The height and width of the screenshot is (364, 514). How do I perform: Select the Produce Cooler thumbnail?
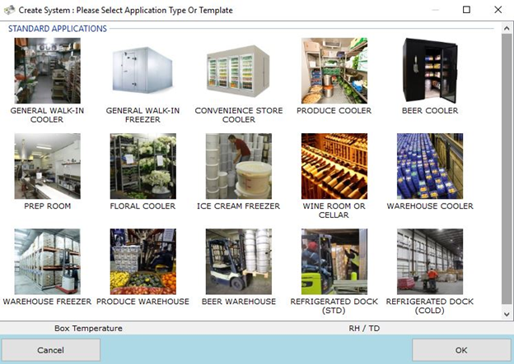pos(334,71)
